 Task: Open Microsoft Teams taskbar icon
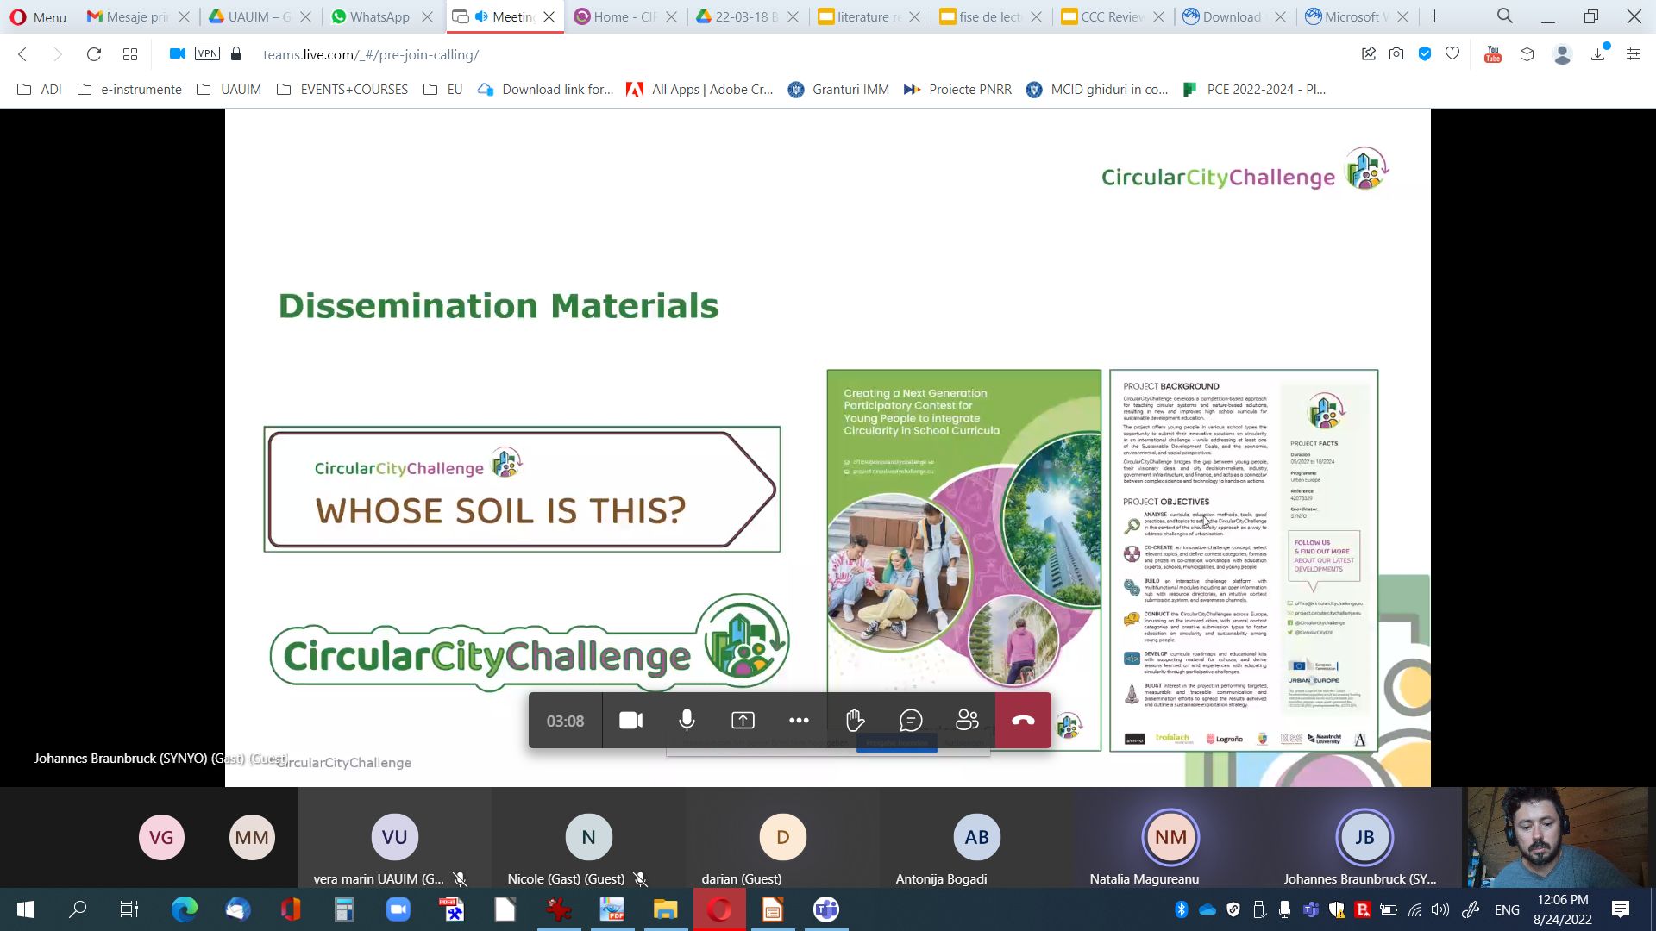(825, 909)
